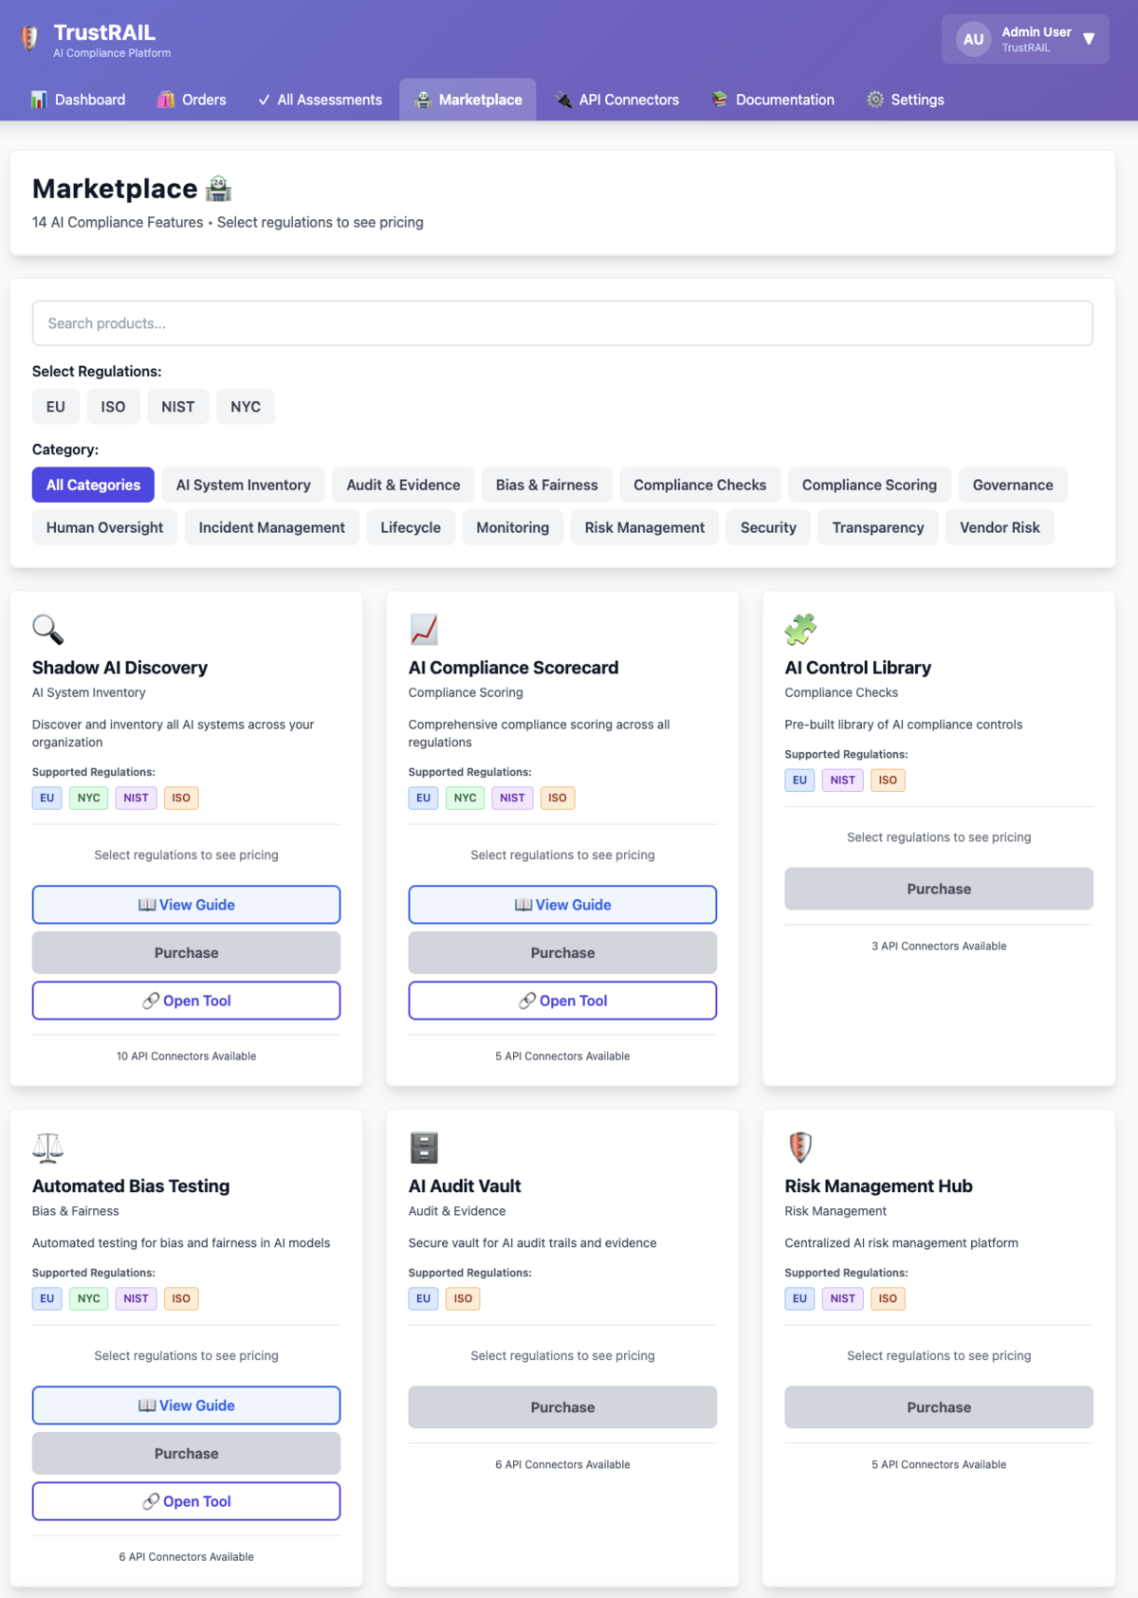The height and width of the screenshot is (1598, 1138).
Task: Click the Shadow AI Discovery magnifier icon
Action: pos(47,629)
